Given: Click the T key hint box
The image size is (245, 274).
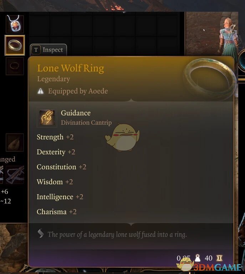Looking at the screenshot, I should (x=36, y=50).
